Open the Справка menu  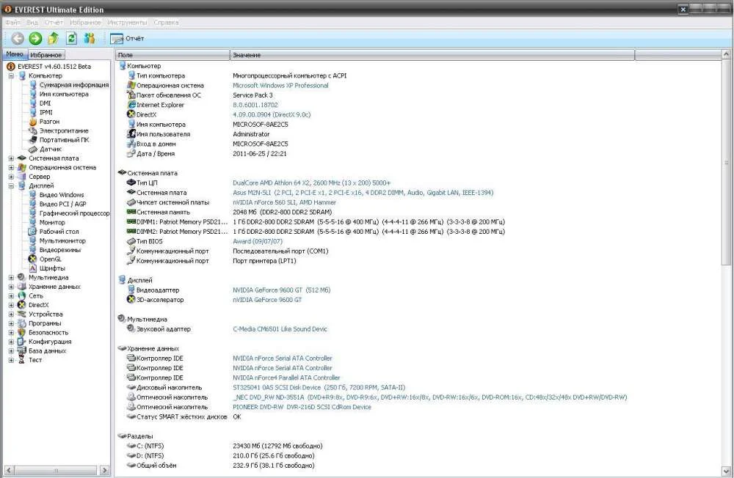click(166, 22)
